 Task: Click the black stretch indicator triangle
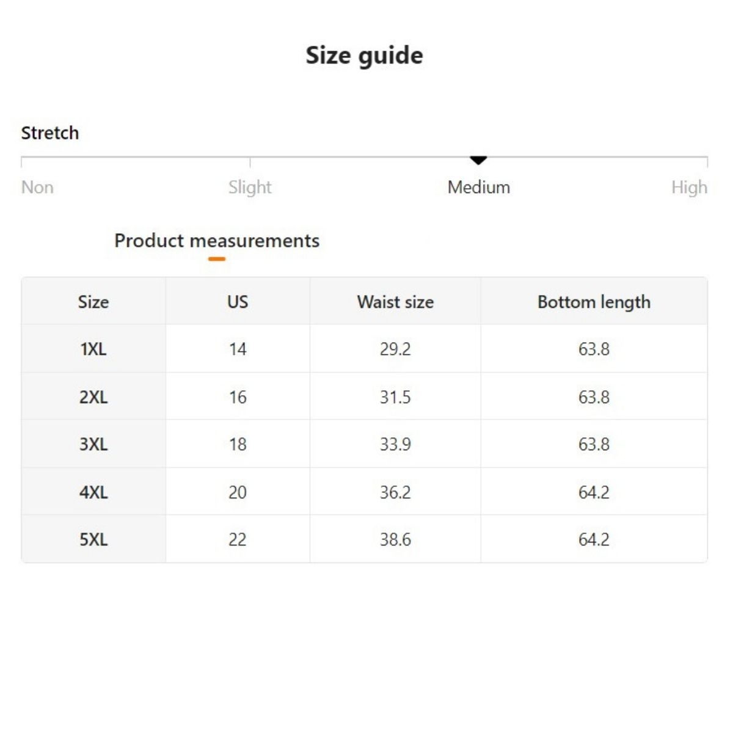coord(478,160)
